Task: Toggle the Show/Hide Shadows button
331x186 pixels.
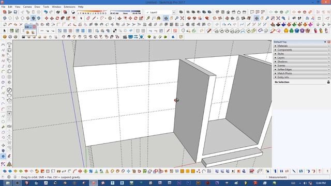Action: pos(73,12)
